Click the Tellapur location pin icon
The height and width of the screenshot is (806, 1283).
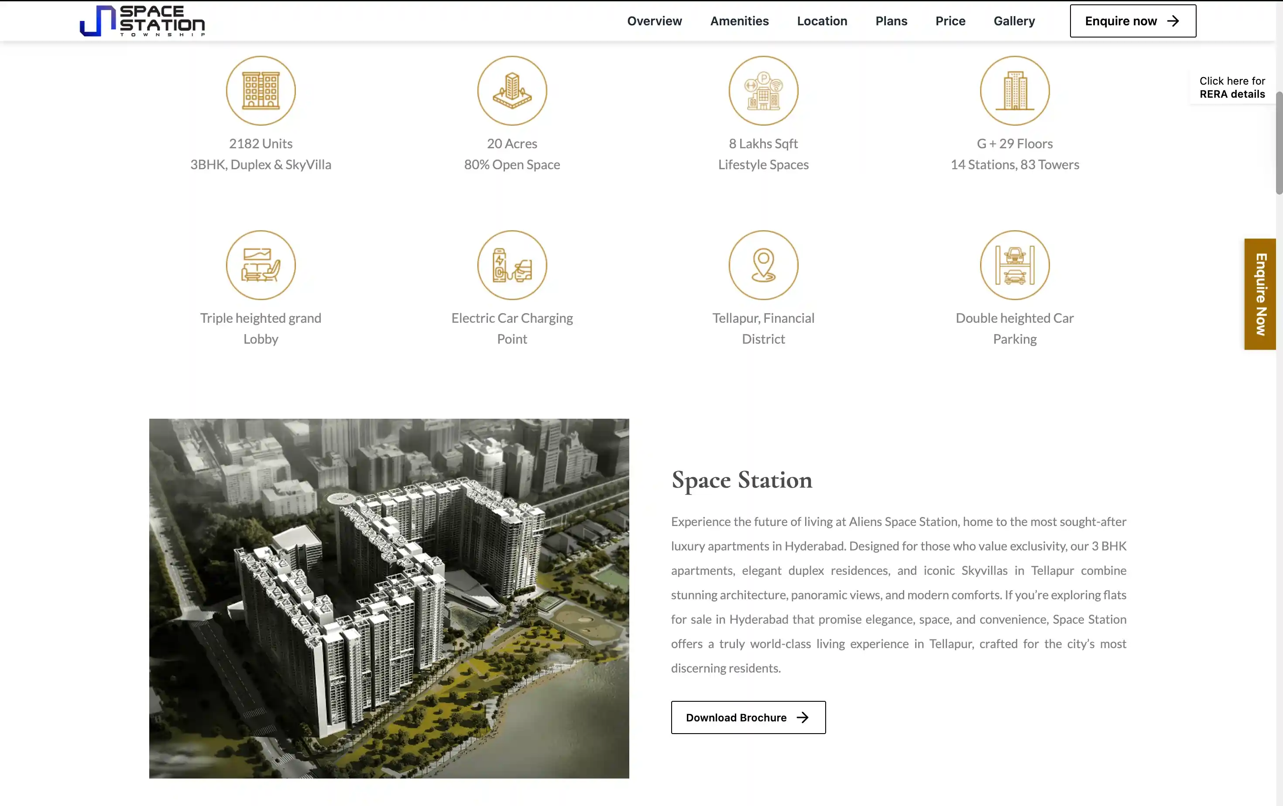click(763, 265)
